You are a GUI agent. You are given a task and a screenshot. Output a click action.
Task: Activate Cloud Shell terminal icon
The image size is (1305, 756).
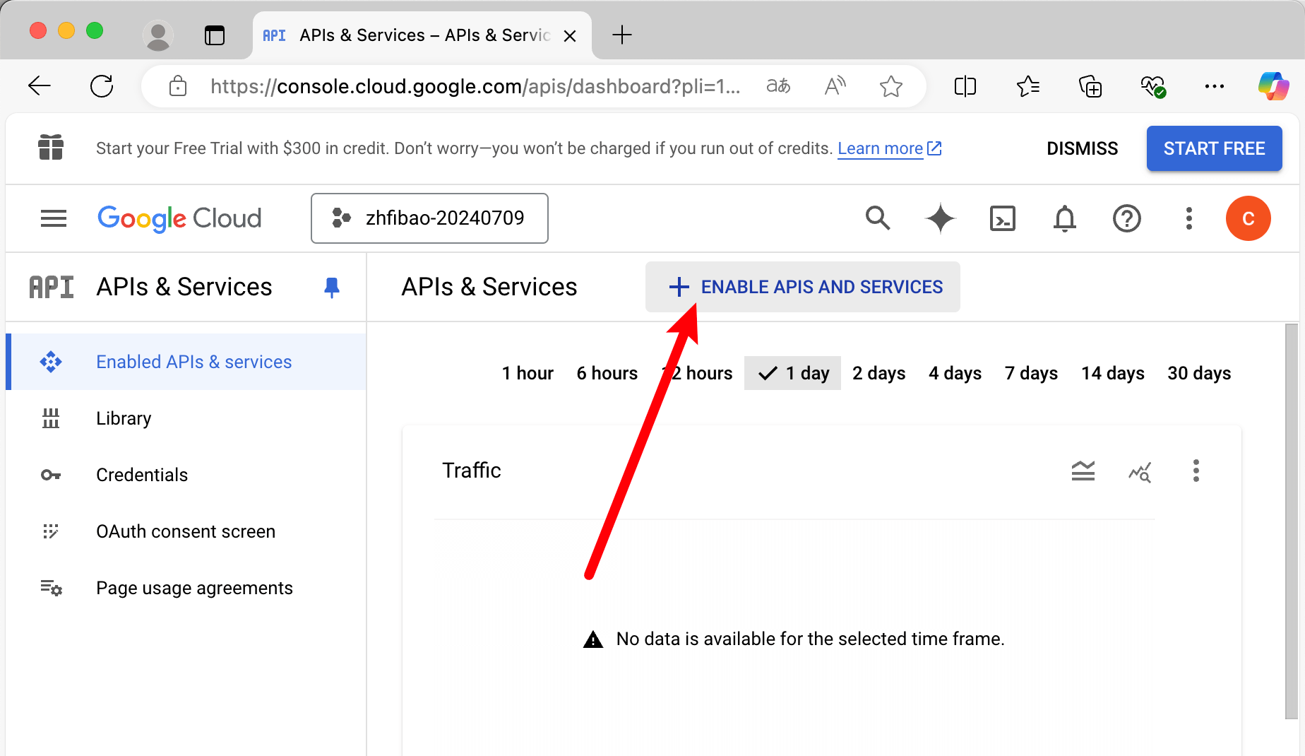(1003, 218)
